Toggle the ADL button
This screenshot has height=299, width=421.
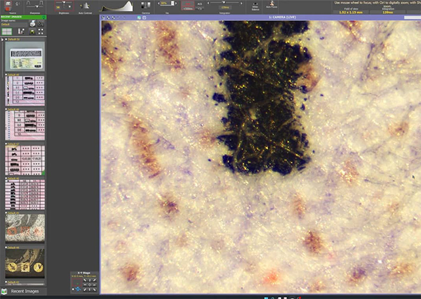pos(200,4)
